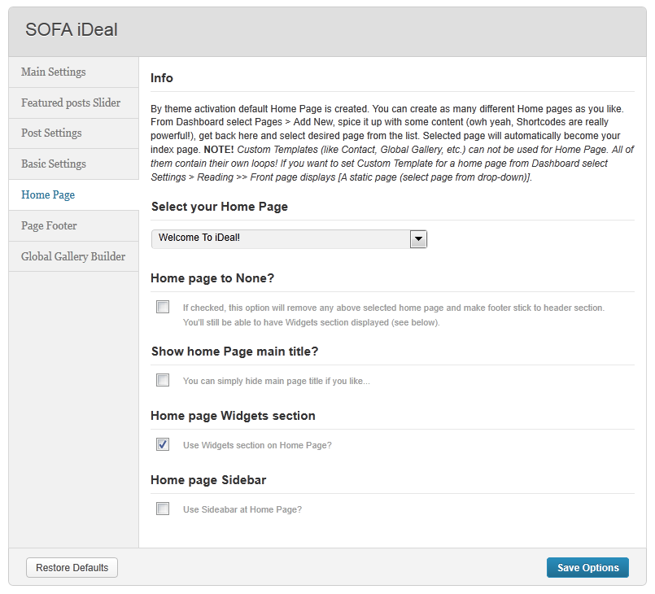This screenshot has height=594, width=655.
Task: Click the 'You can simply hide main page title' text
Action: 276,381
